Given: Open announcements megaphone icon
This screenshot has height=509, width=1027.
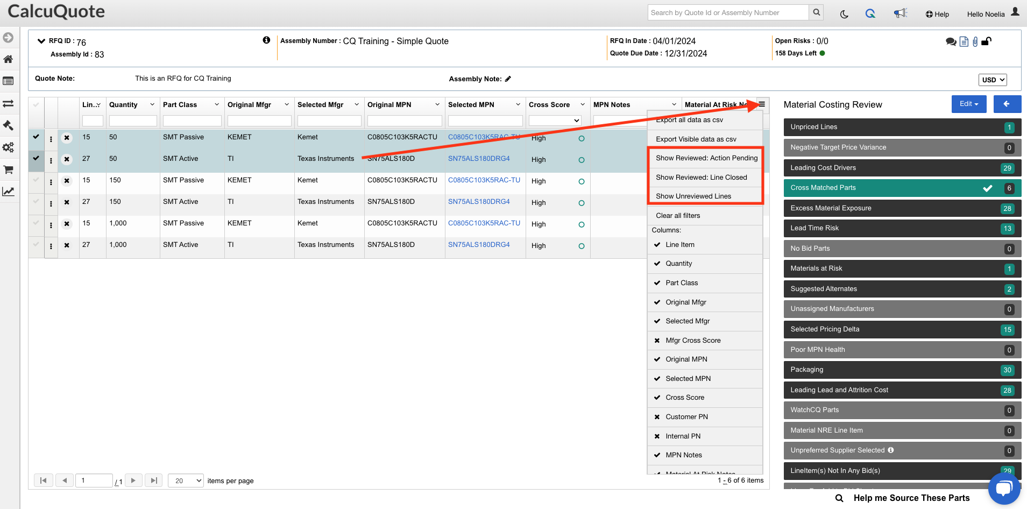Looking at the screenshot, I should coord(900,13).
